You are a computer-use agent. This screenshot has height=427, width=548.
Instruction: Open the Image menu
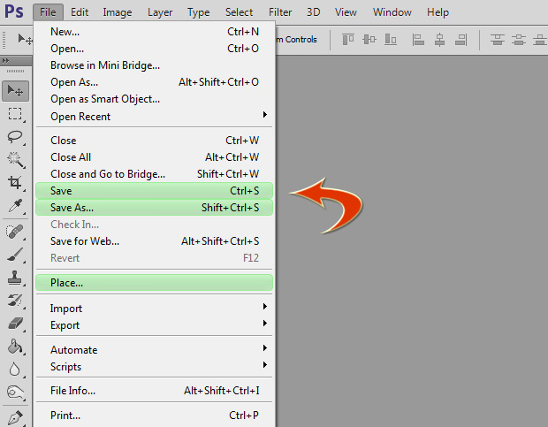(x=118, y=12)
